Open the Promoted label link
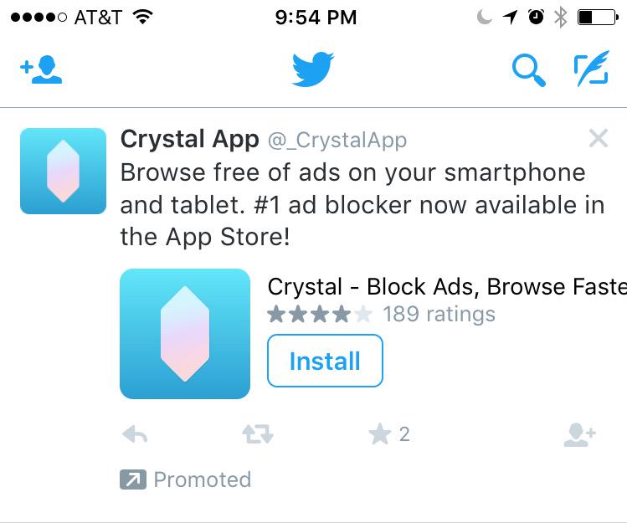 [x=202, y=479]
